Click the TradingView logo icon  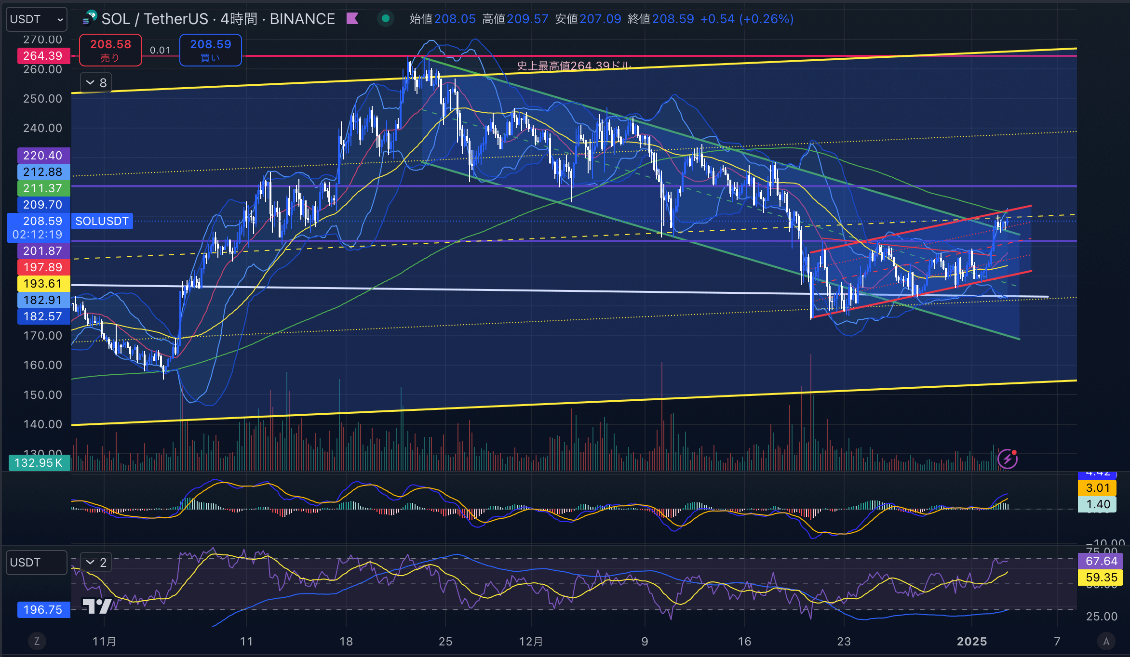click(97, 606)
